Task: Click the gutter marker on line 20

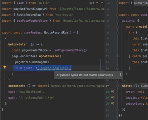Action: [x=112, y=103]
